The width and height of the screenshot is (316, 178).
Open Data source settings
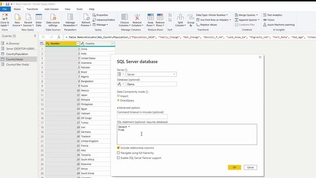[x=53, y=20]
